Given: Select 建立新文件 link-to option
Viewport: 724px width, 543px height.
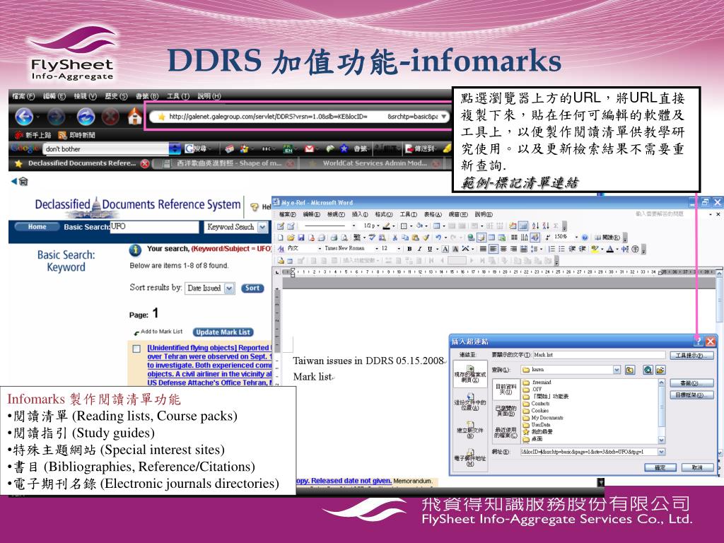Looking at the screenshot, I should click(x=470, y=429).
